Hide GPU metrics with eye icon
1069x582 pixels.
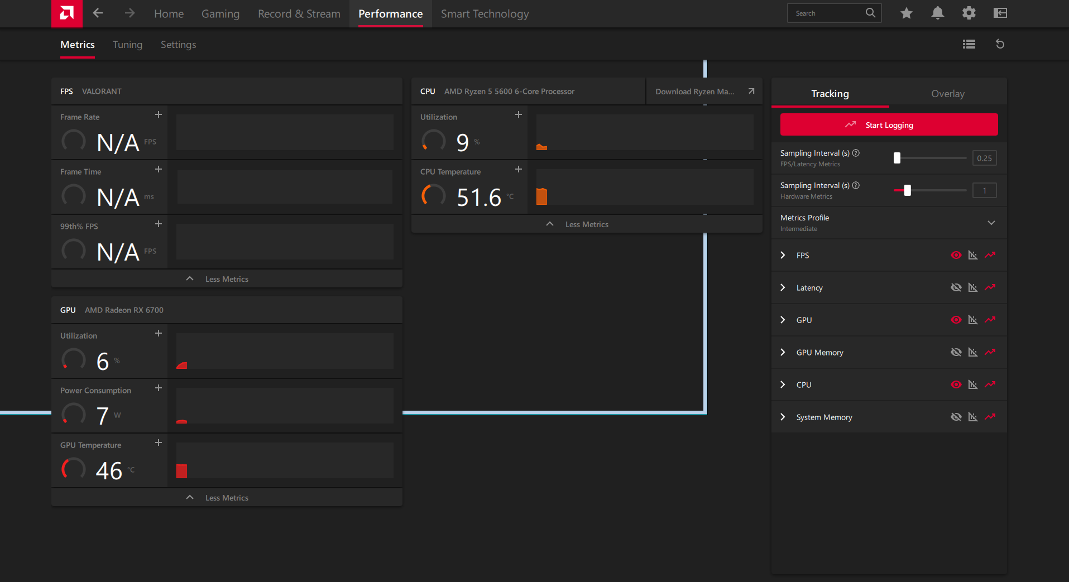click(x=956, y=320)
